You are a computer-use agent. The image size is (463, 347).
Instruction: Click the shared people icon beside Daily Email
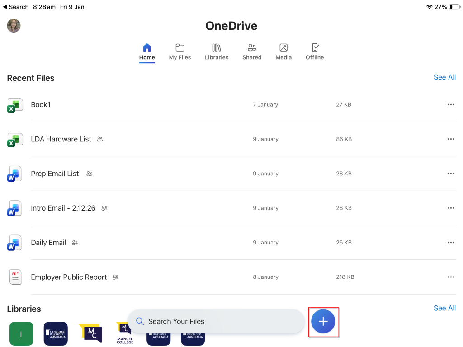(x=75, y=243)
